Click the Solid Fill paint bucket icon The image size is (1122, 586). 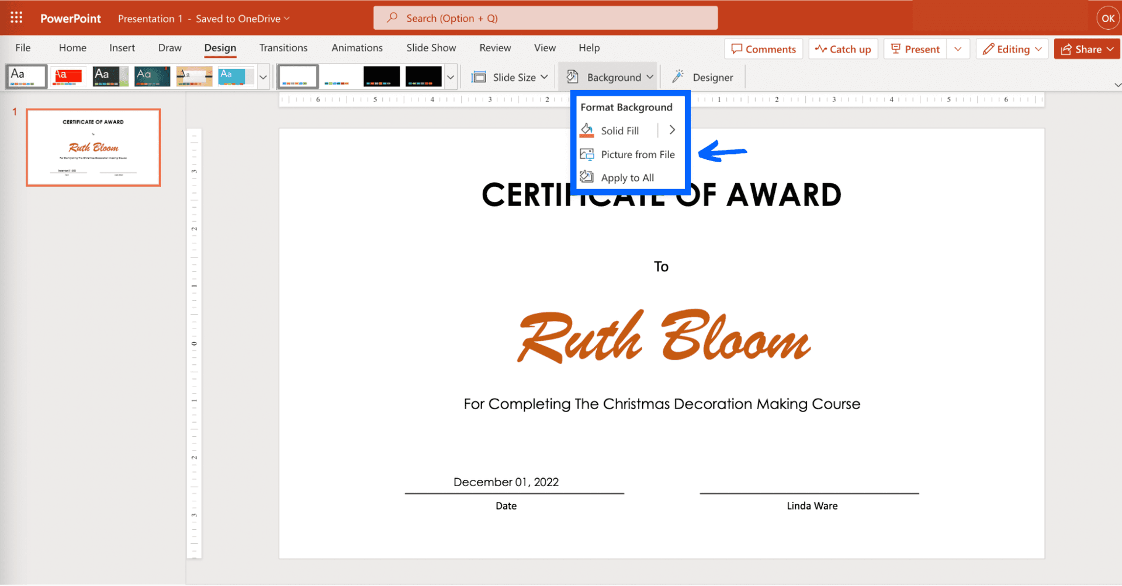pyautogui.click(x=587, y=130)
